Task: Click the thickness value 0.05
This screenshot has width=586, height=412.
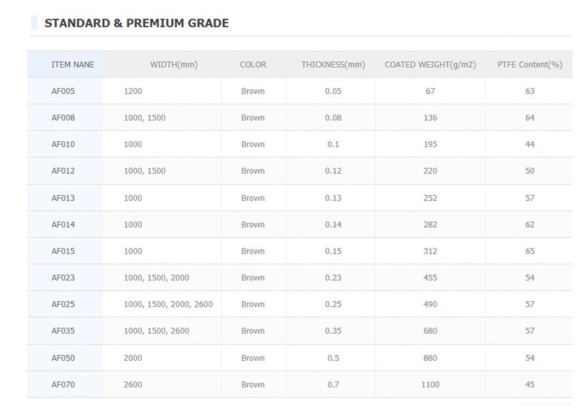Action: pyautogui.click(x=333, y=91)
